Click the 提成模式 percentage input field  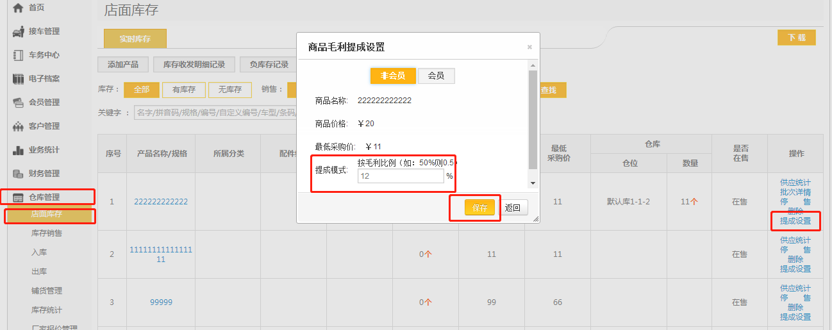click(401, 176)
